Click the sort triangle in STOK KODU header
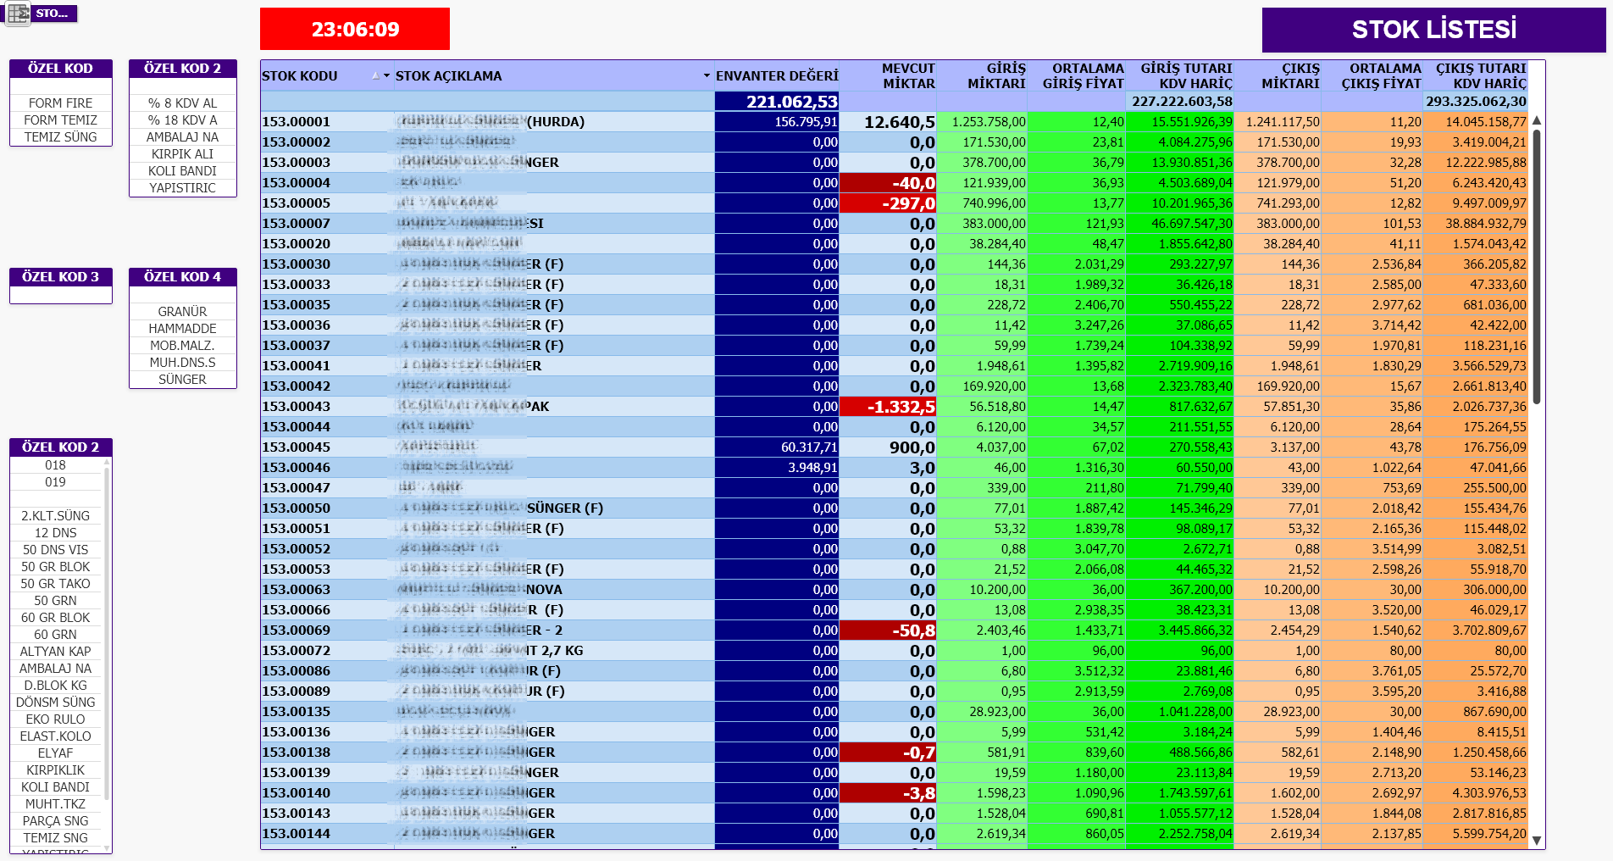 click(375, 76)
